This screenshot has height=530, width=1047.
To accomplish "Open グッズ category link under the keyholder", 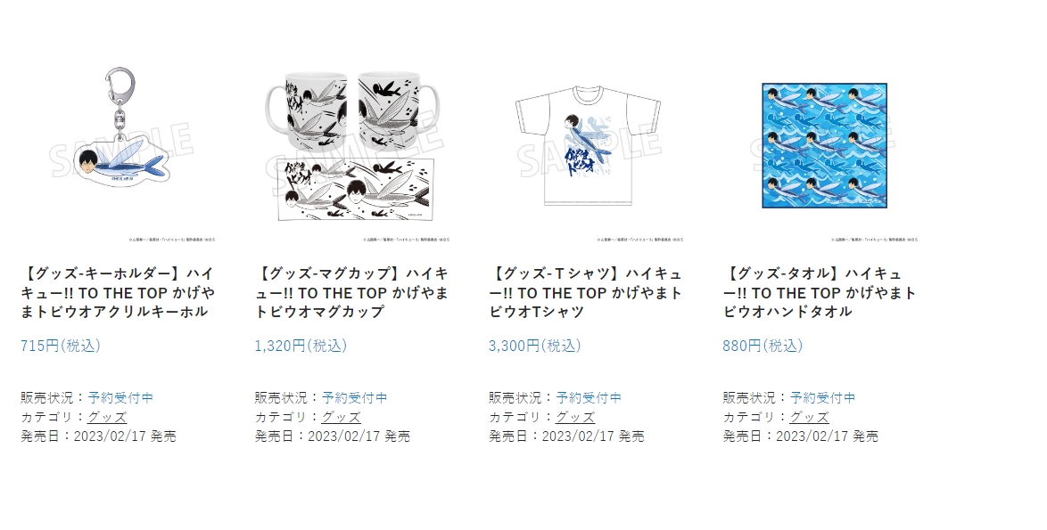I will [x=107, y=418].
